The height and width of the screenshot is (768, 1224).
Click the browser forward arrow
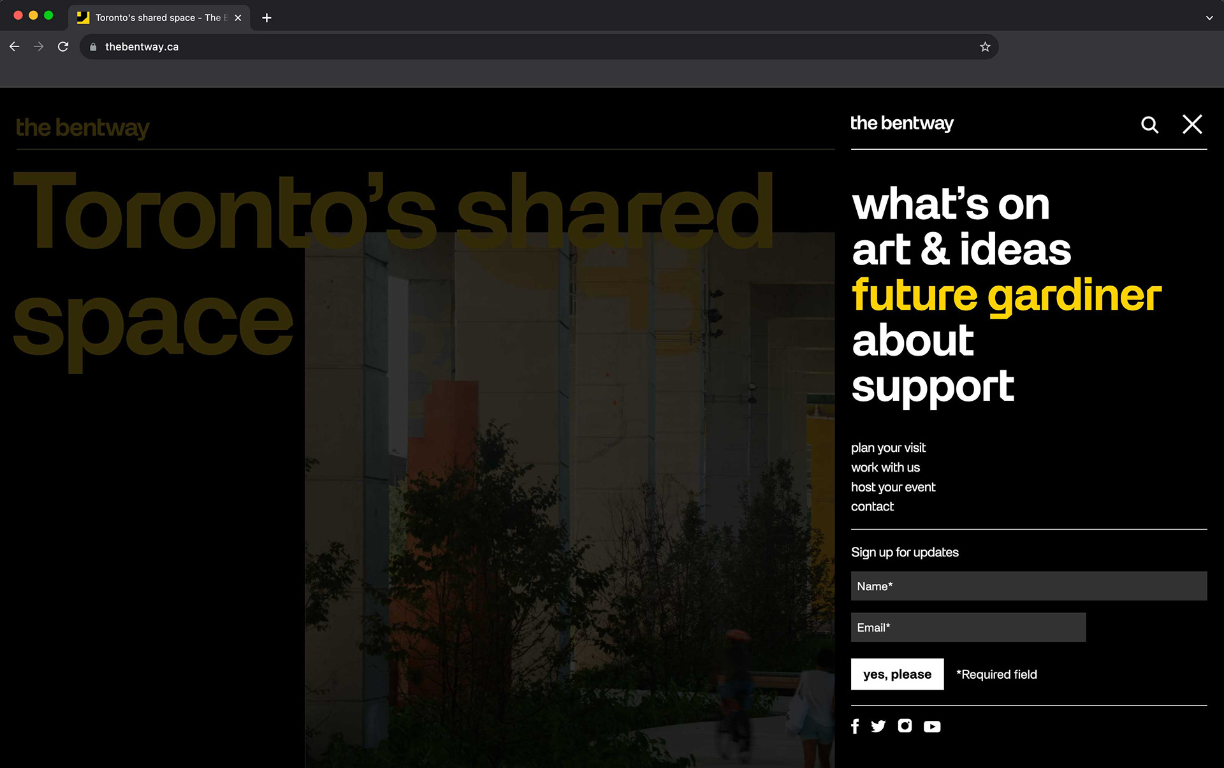(x=38, y=47)
